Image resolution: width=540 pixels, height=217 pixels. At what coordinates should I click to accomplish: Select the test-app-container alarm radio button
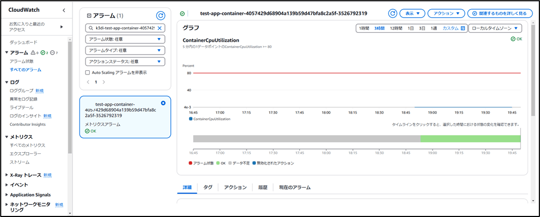(163, 103)
